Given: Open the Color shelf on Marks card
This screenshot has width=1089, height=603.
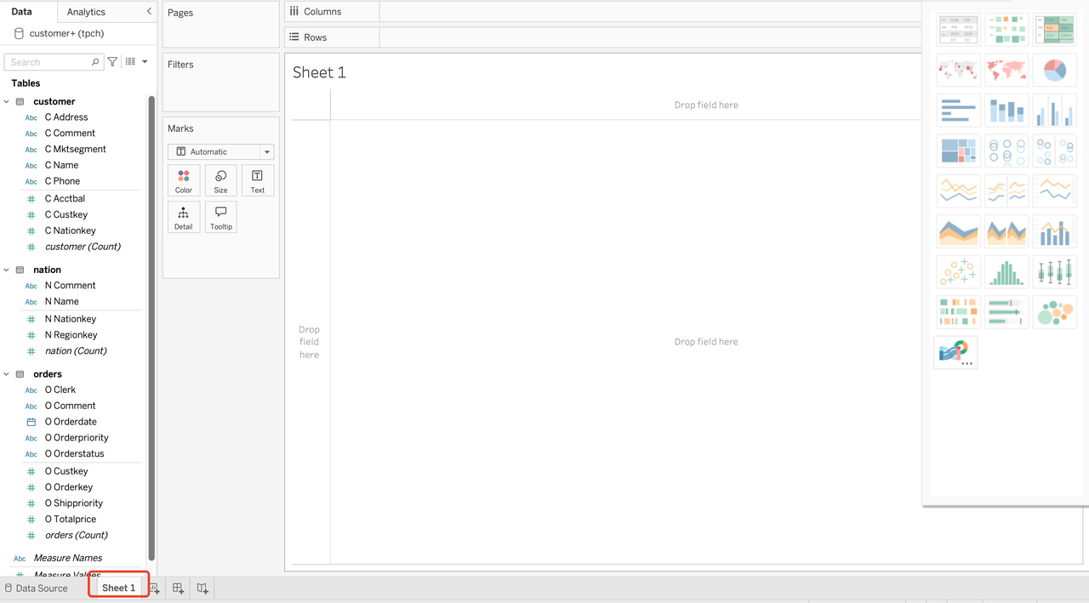Looking at the screenshot, I should 184,180.
